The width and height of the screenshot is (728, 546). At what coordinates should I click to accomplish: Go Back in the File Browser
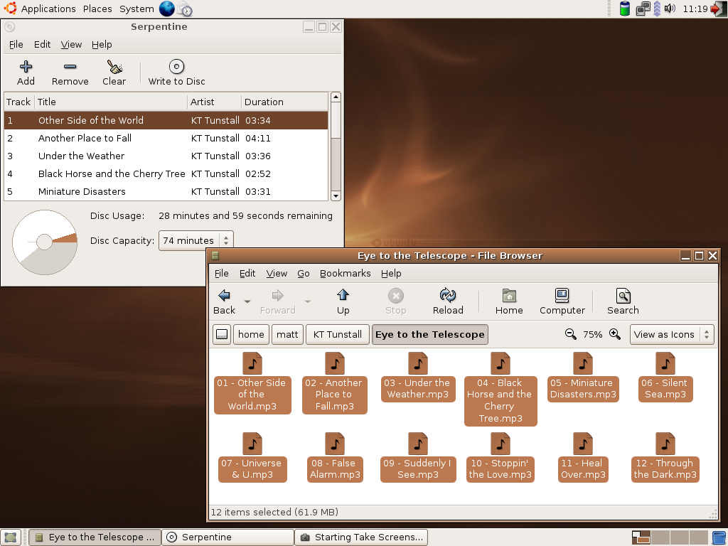[224, 301]
